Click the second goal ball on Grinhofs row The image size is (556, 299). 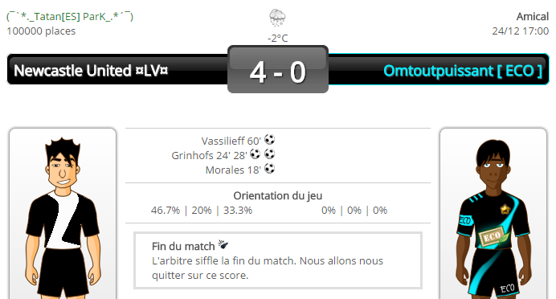(269, 154)
